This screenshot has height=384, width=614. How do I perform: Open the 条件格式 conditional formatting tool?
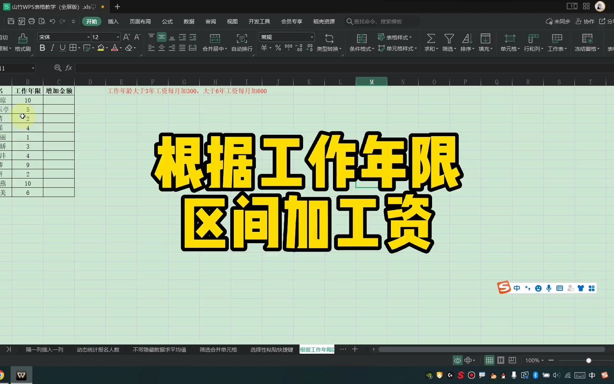361,43
